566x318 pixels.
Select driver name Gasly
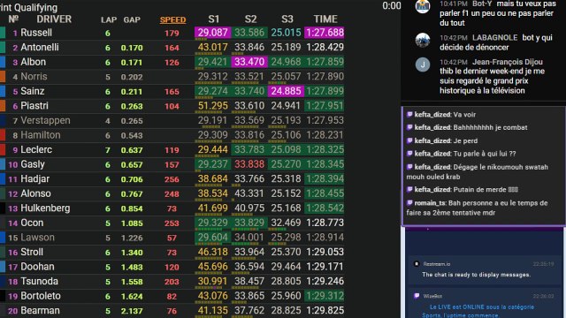tap(33, 164)
